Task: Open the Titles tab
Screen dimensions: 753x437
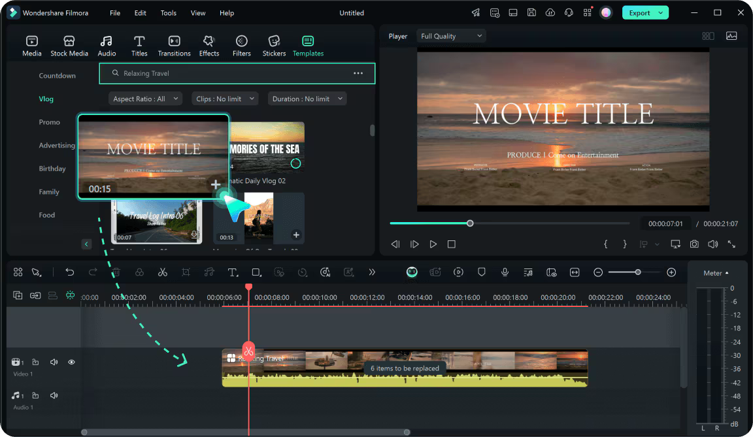Action: click(139, 46)
